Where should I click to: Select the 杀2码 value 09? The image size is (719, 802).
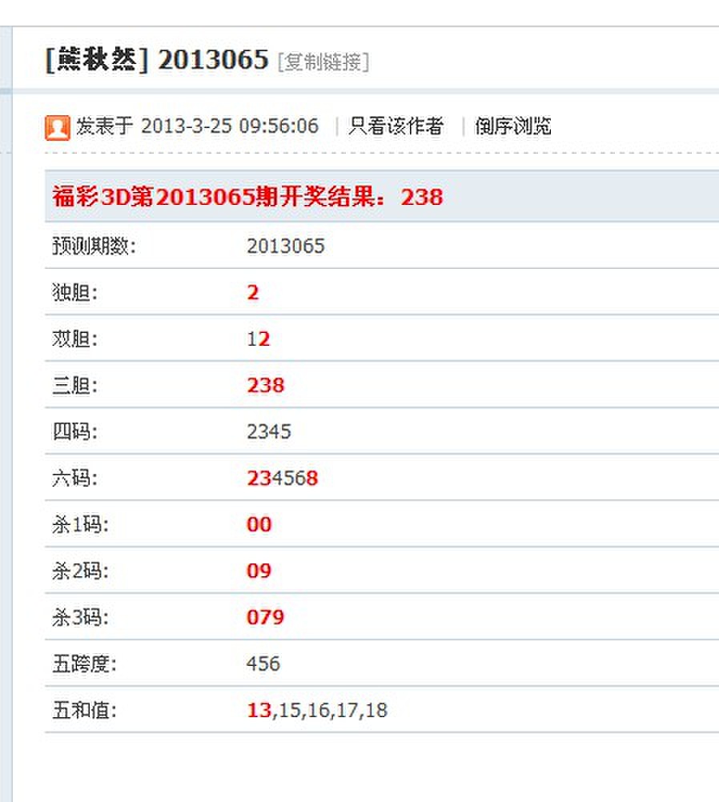pyautogui.click(x=259, y=571)
